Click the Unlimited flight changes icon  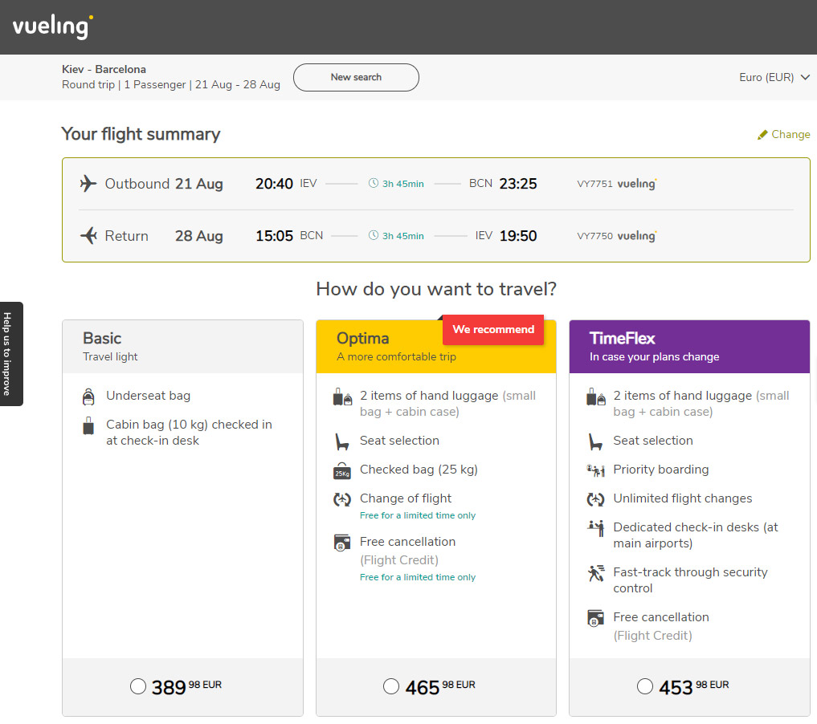click(x=595, y=500)
